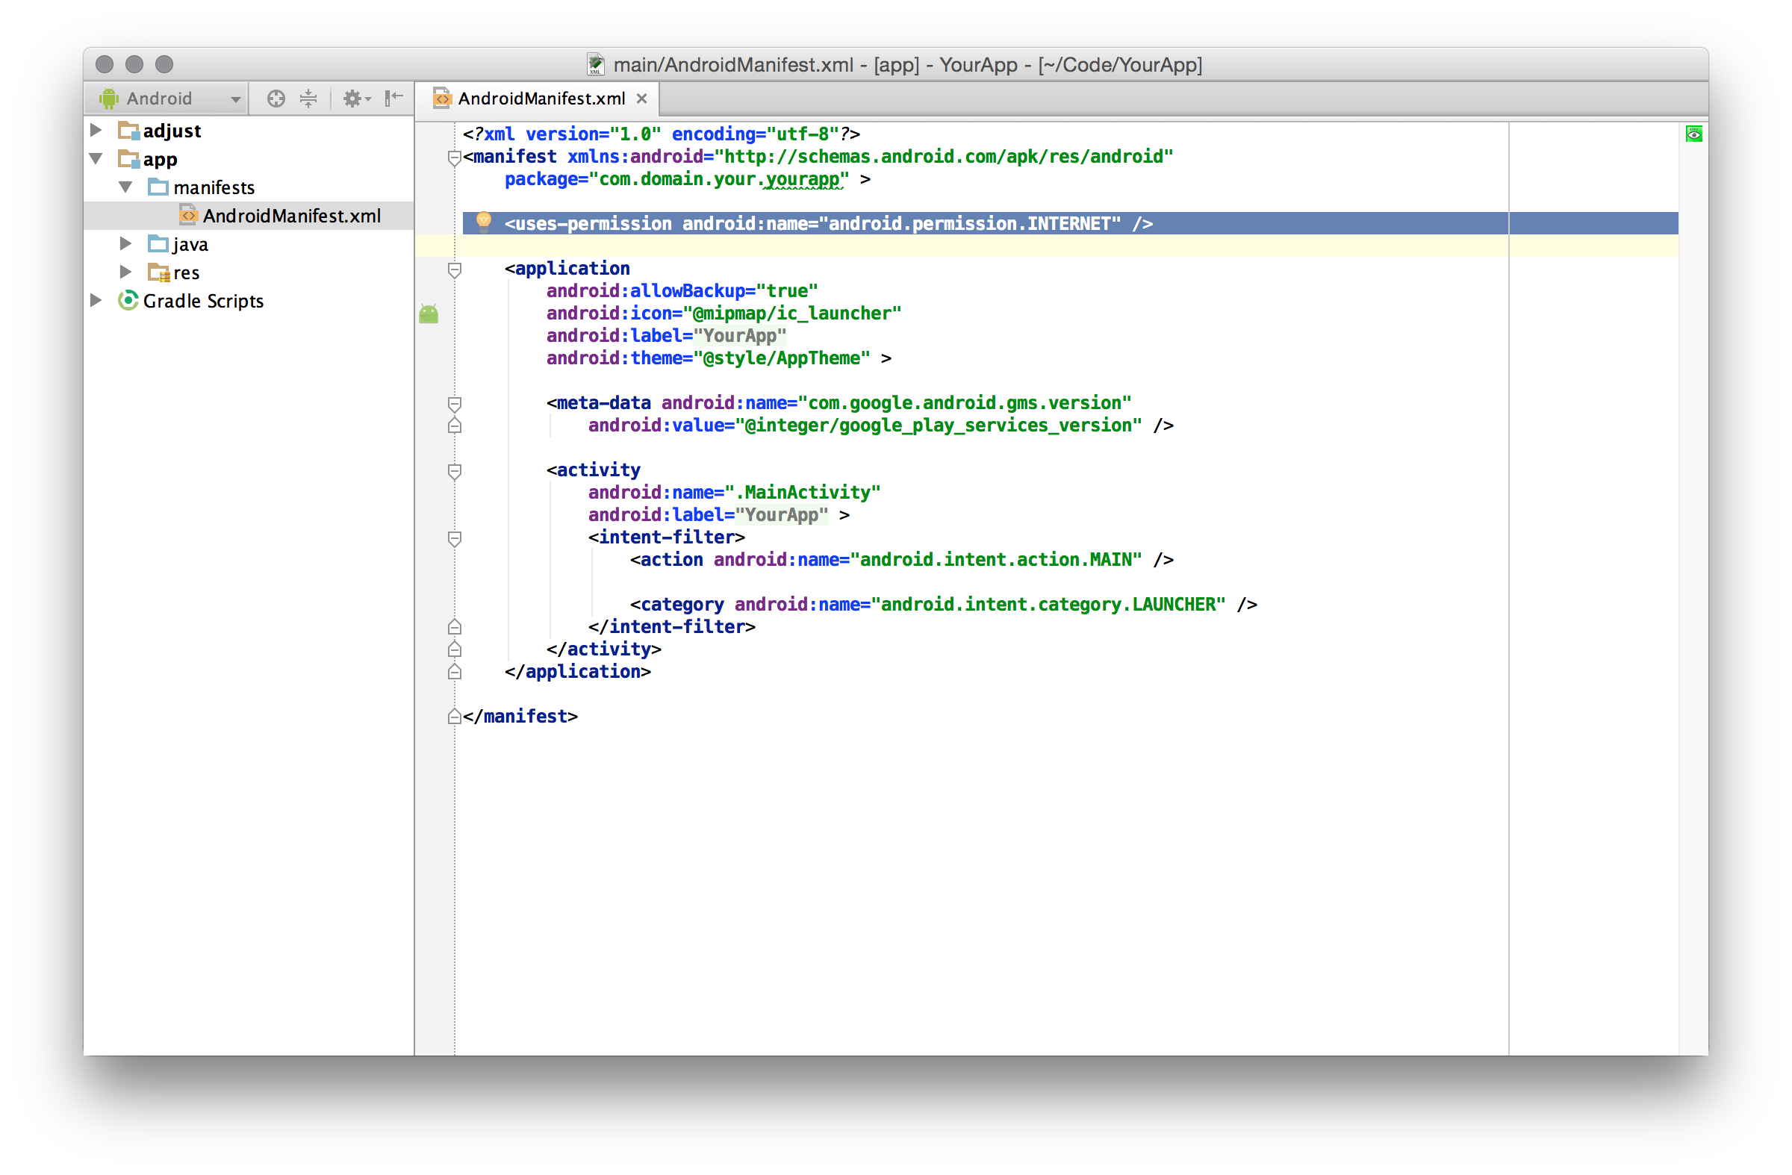Viewport: 1792px width, 1175px height.
Task: Select the res folder in tree
Action: pyautogui.click(x=186, y=272)
